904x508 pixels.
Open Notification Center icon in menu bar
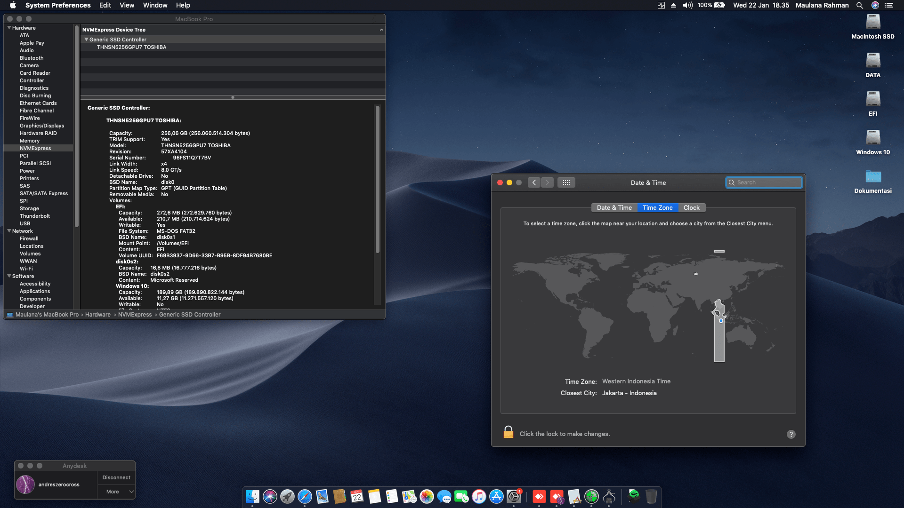(889, 5)
